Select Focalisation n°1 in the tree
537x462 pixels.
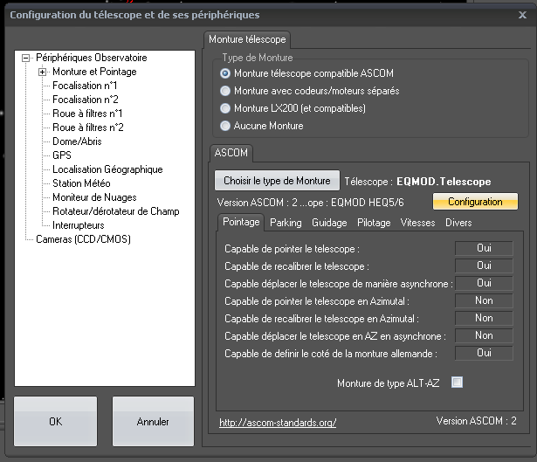point(85,86)
